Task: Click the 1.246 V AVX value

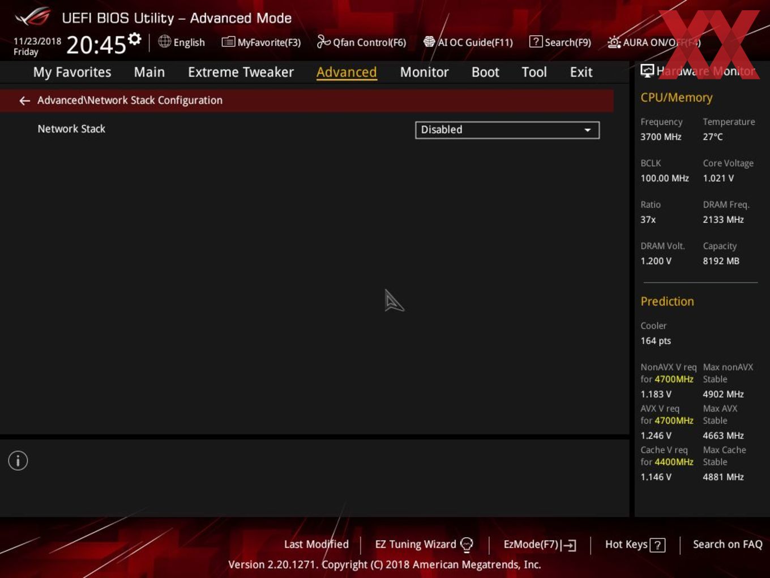Action: click(656, 435)
